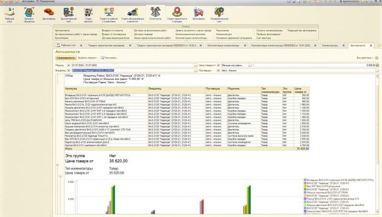Open Настройки report settings
This screenshot has width=382, height=217.
point(110,58)
